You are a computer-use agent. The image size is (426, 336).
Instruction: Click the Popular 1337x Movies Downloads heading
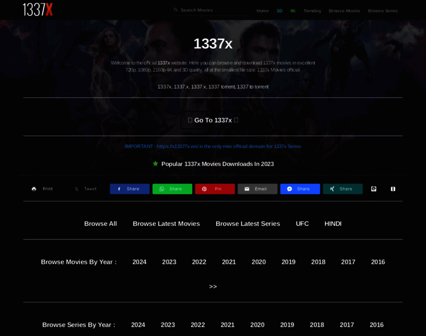(217, 164)
